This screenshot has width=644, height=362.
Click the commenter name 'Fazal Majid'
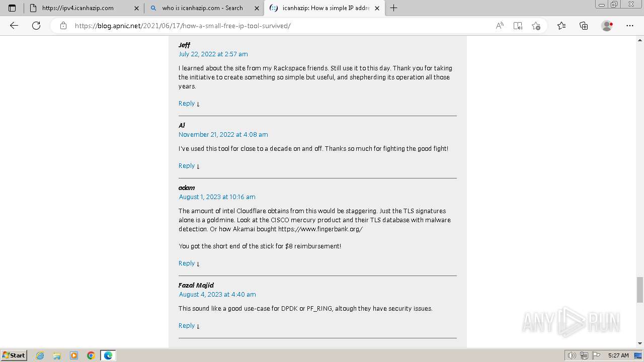(196, 286)
